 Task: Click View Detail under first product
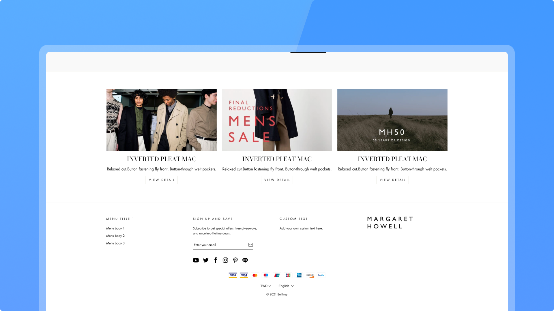[162, 180]
